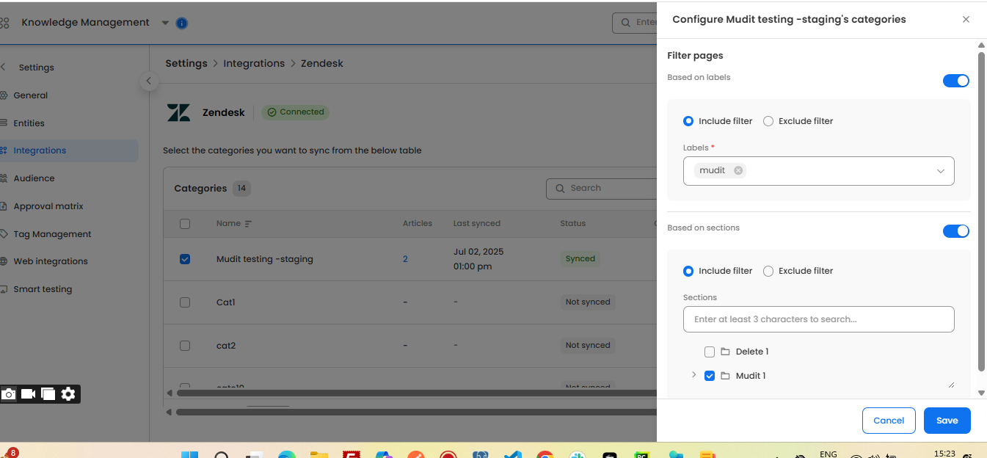Close the Configure categories panel

coord(966,20)
